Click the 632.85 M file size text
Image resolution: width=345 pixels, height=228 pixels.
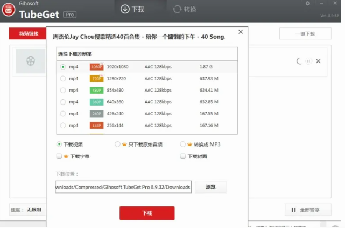tap(209, 102)
